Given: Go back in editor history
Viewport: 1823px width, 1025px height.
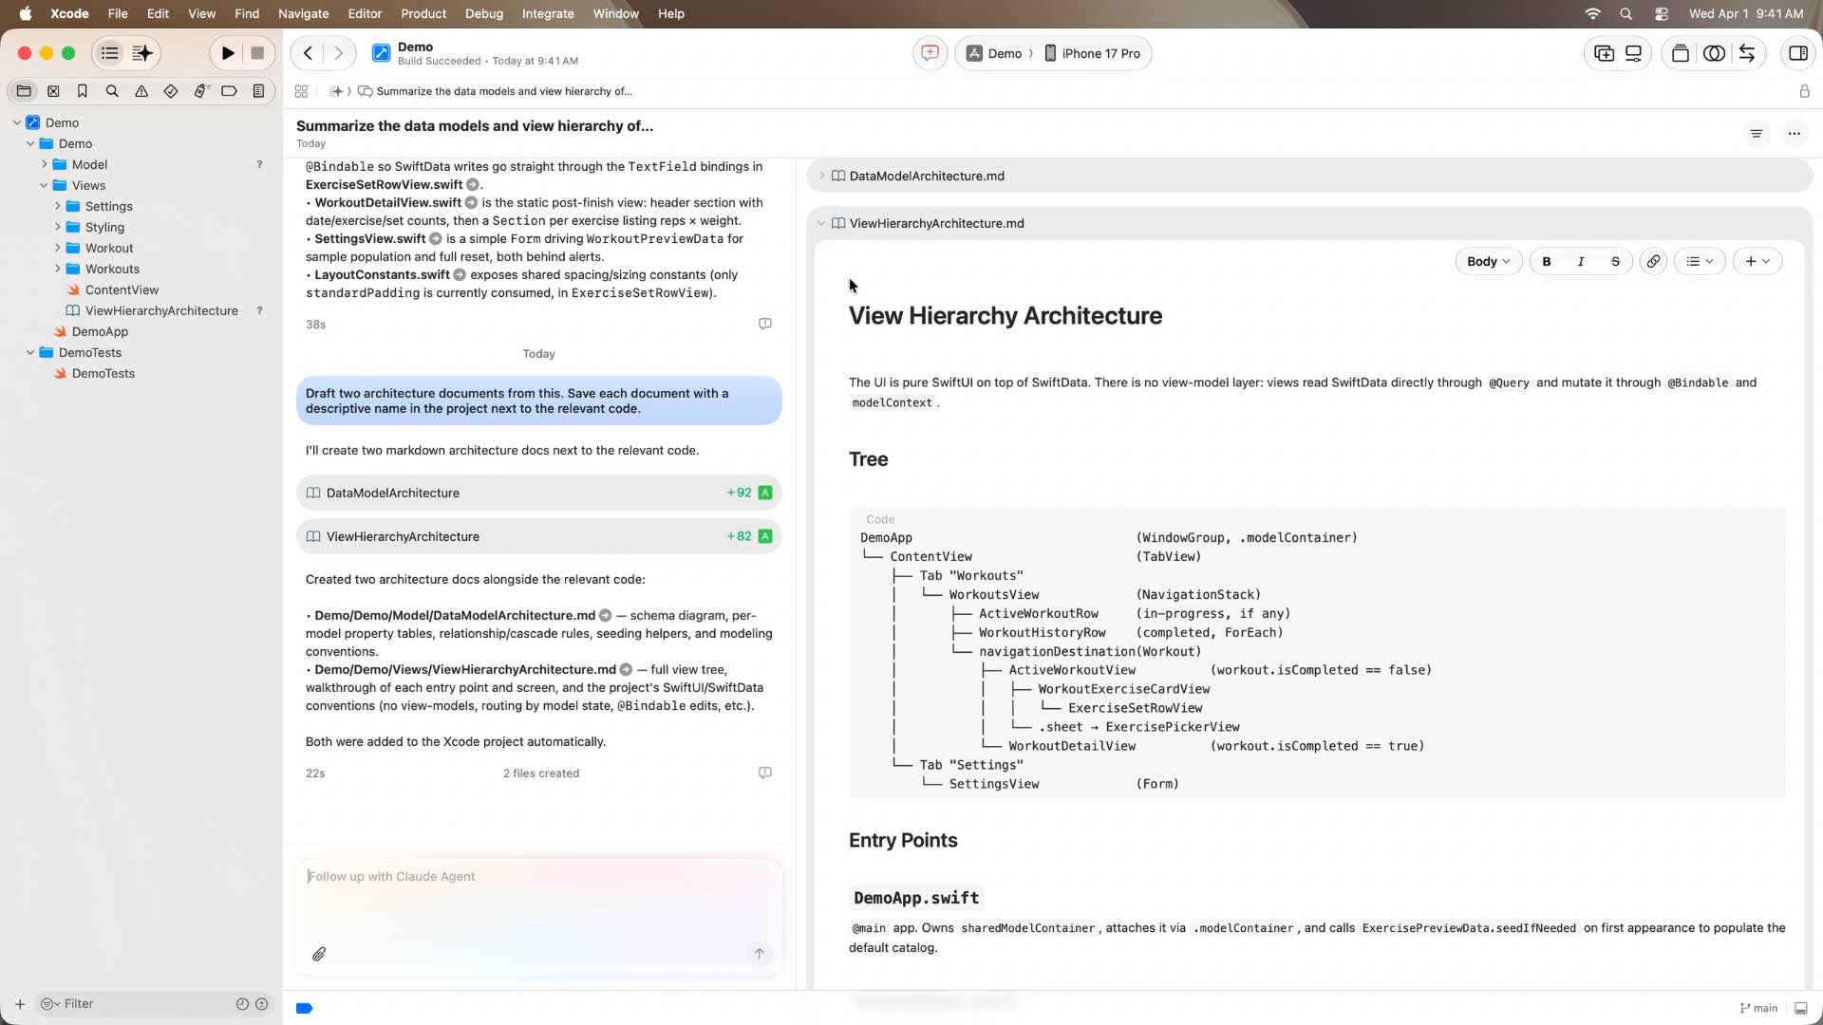Looking at the screenshot, I should (308, 53).
